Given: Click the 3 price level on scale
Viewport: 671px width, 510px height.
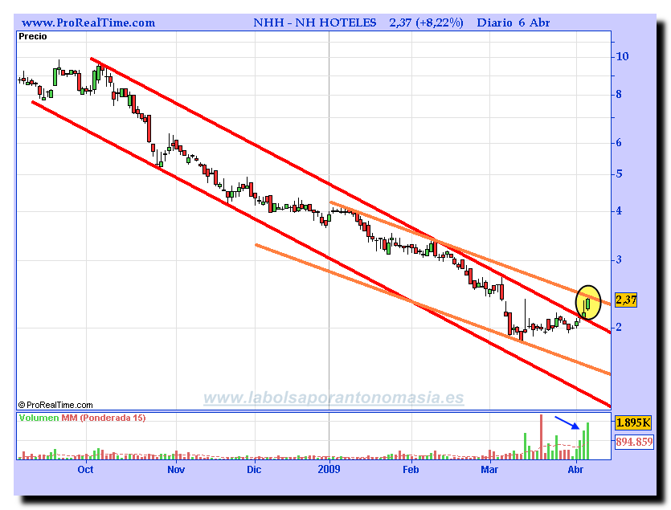Looking at the screenshot, I should pos(618,260).
